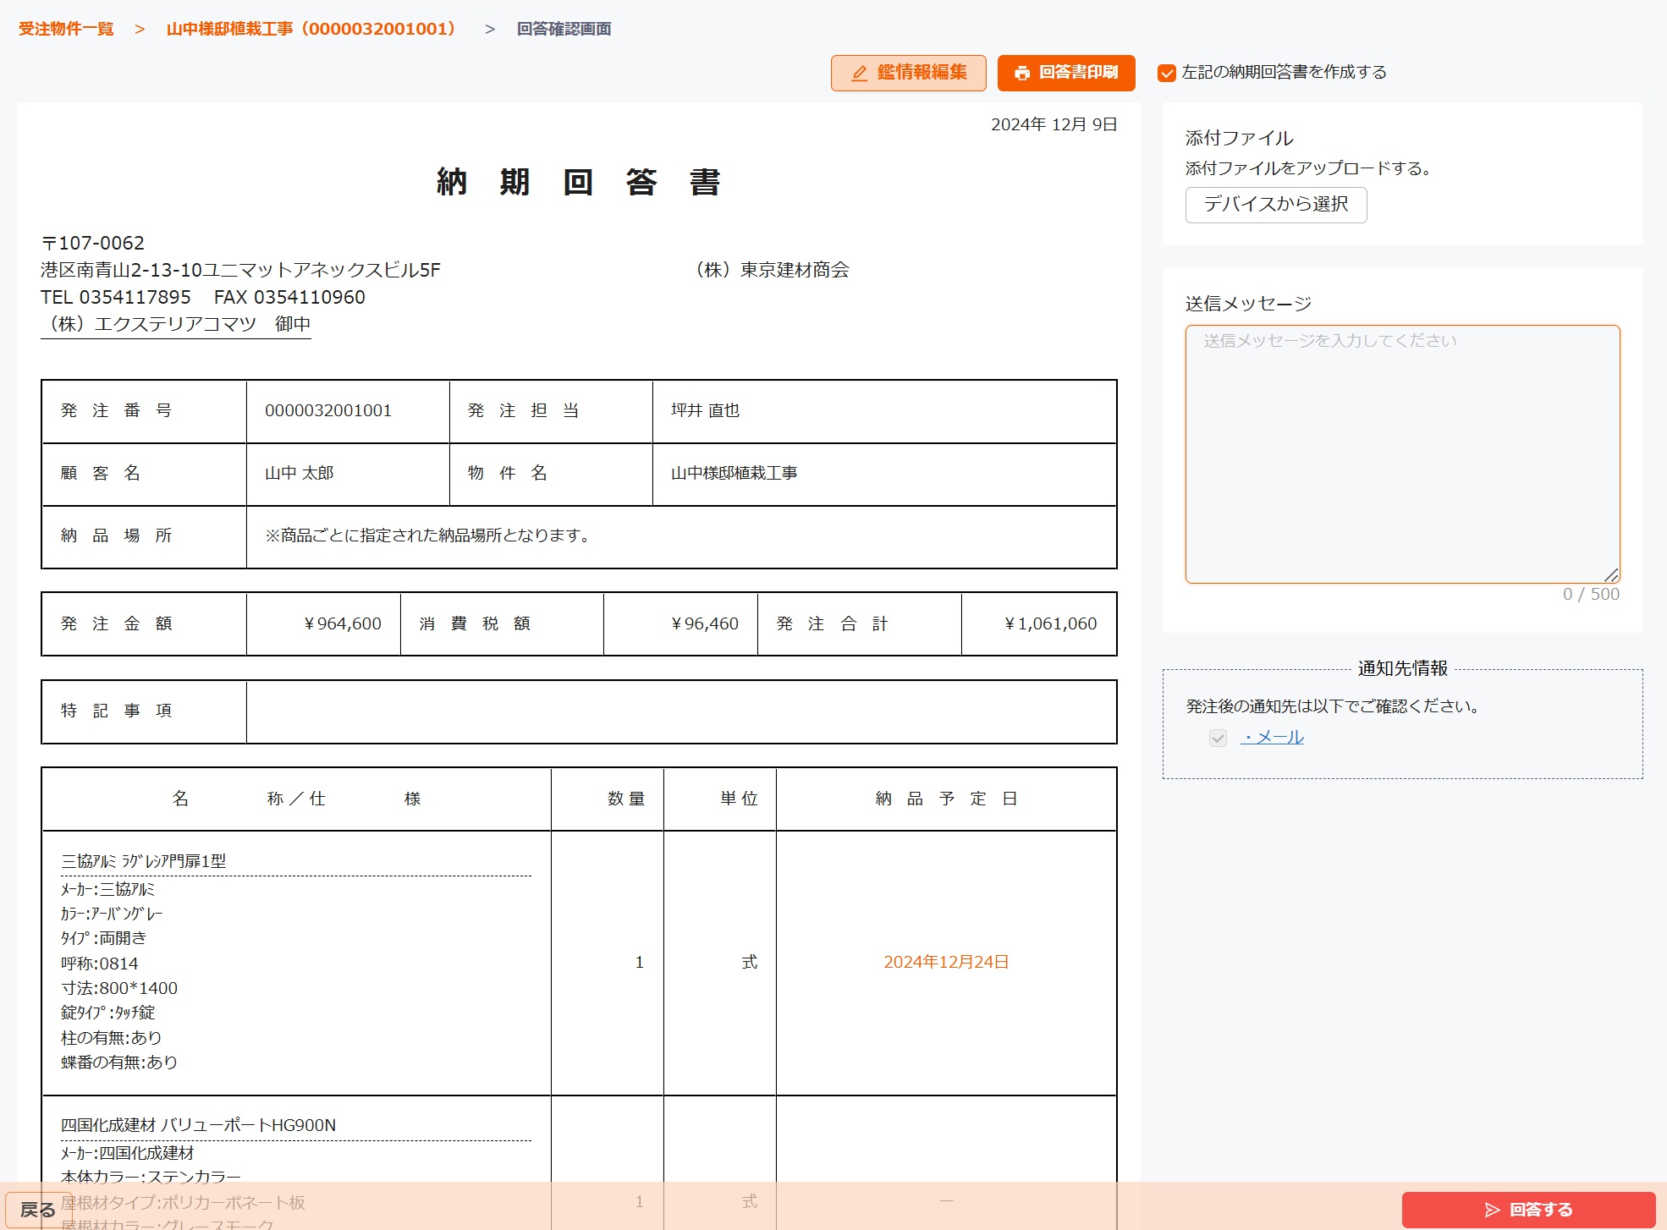Viewport: 1667px width, 1230px height.
Task: Click pencil icon on 鑑情報編集
Action: tap(859, 74)
